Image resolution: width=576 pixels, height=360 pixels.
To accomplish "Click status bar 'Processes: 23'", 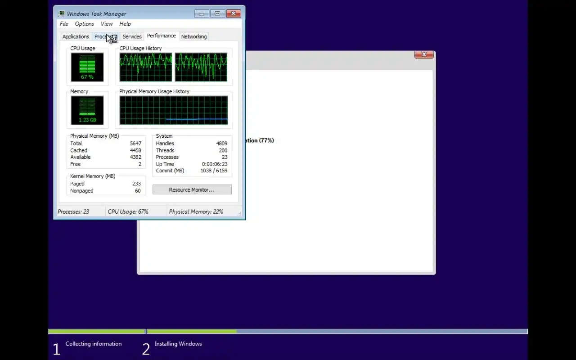I will click(x=73, y=211).
